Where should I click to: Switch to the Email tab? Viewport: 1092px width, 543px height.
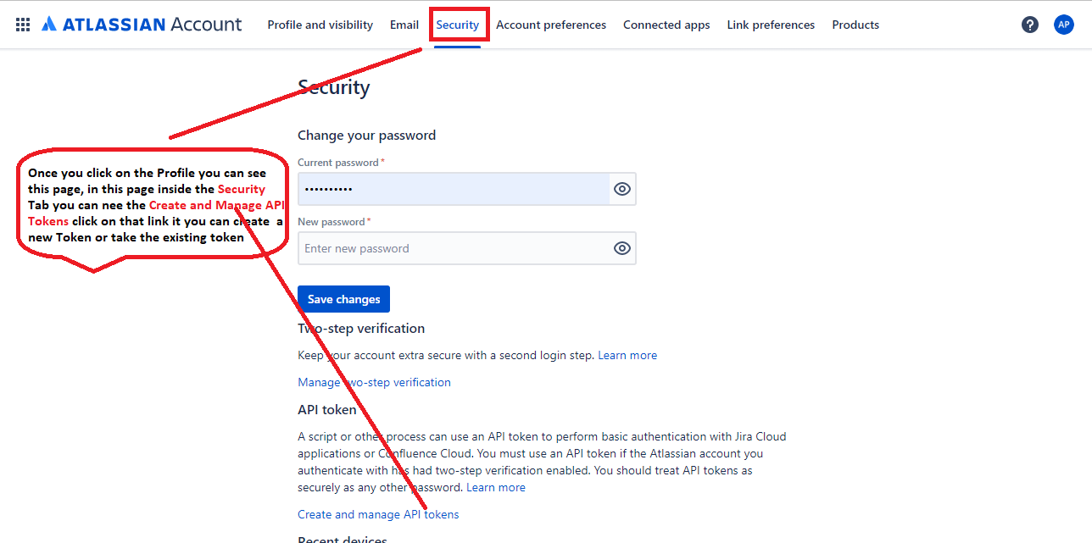tap(404, 25)
